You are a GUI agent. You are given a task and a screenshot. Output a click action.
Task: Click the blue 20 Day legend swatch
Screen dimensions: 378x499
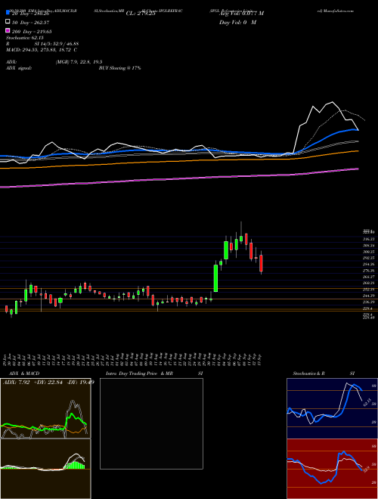[x=8, y=13]
